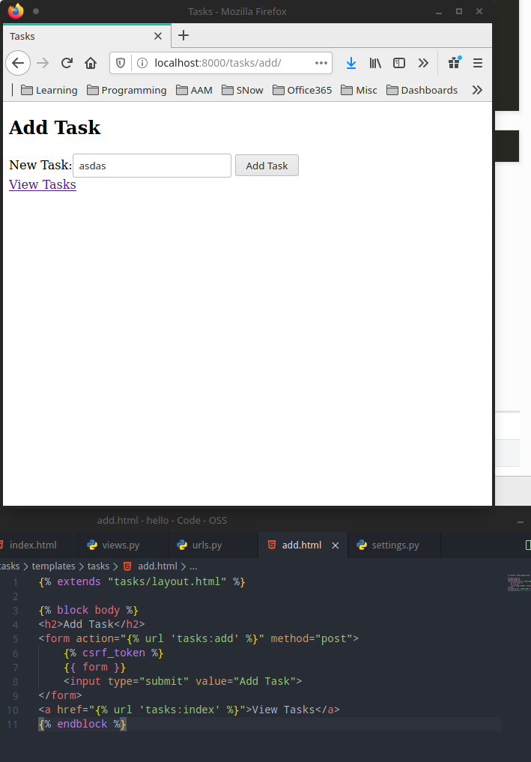This screenshot has height=762, width=531.
Task: Maximize the Firefox window
Action: click(459, 11)
